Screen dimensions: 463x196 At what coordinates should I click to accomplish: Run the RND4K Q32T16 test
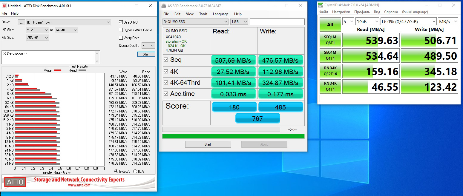click(x=330, y=71)
